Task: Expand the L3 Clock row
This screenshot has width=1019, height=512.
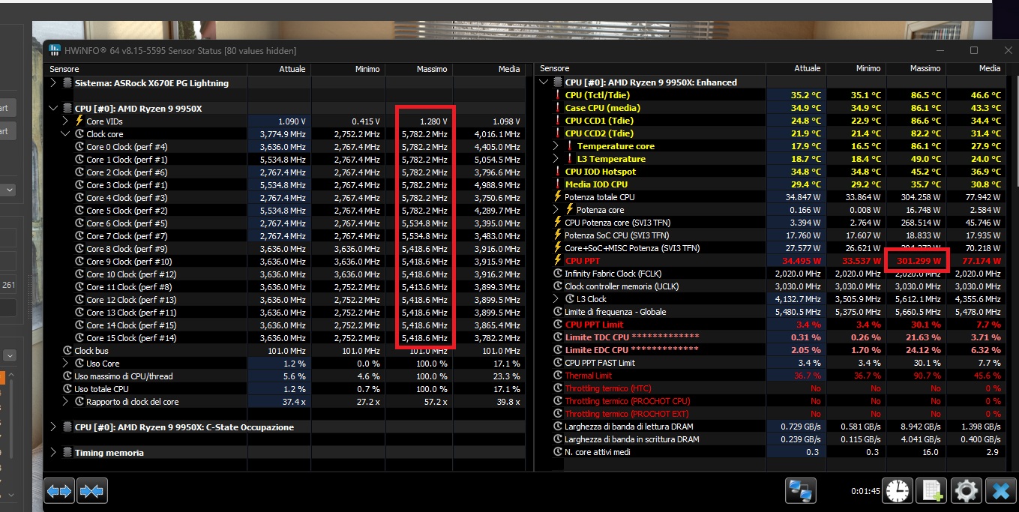Action: pyautogui.click(x=556, y=299)
